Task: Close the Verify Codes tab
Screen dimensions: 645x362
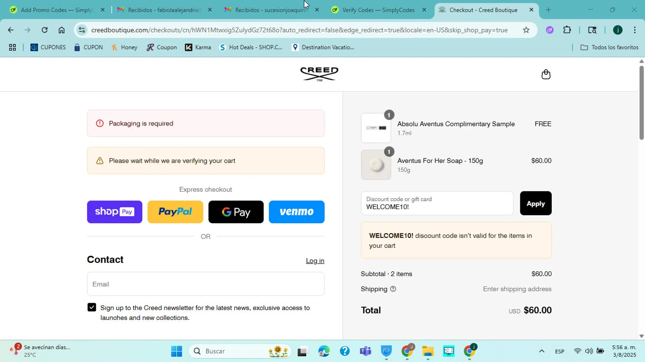Action: [x=424, y=9]
